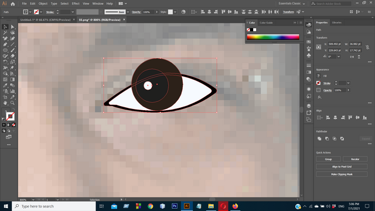This screenshot has width=375, height=211.
Task: Click Align to Pixel Grid button
Action: click(x=342, y=166)
